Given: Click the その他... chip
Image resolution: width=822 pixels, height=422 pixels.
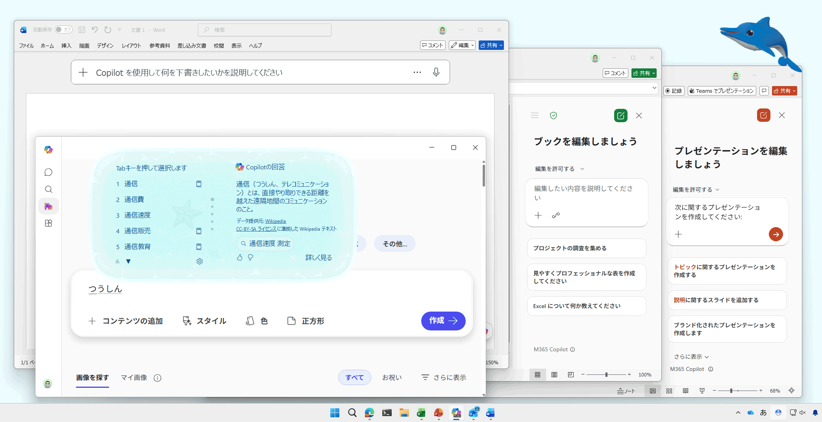Looking at the screenshot, I should click(x=395, y=244).
